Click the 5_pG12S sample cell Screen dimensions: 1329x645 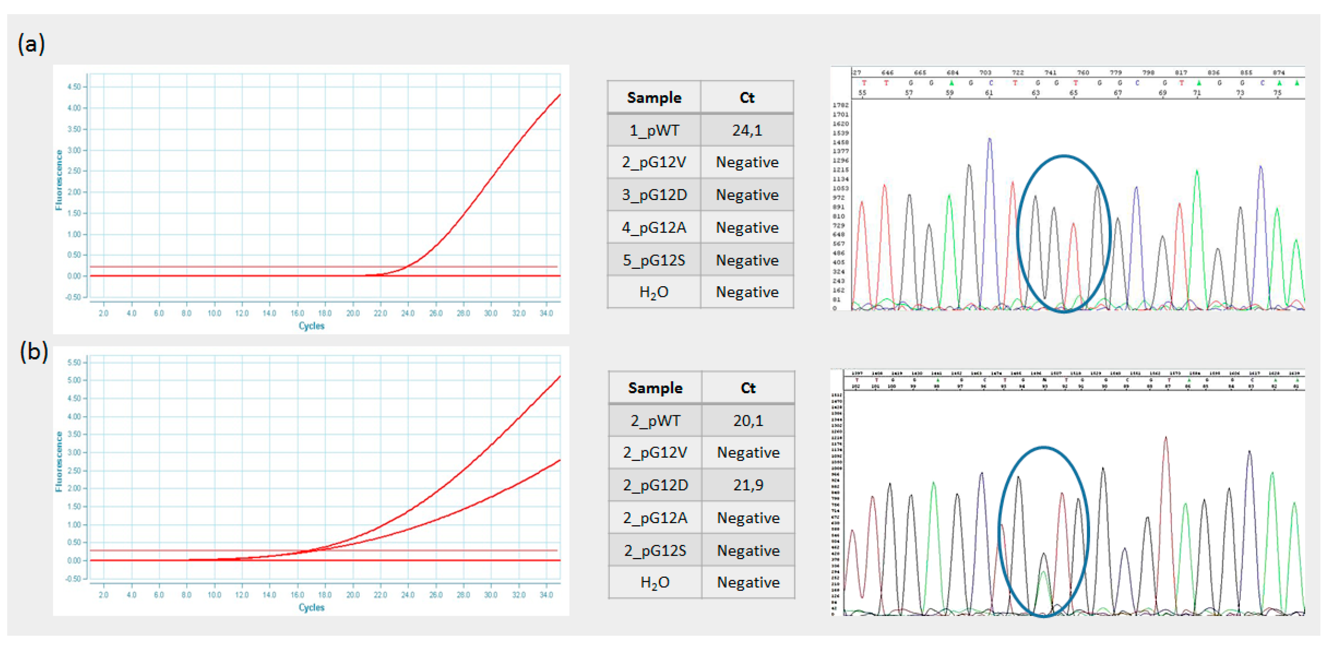[654, 260]
